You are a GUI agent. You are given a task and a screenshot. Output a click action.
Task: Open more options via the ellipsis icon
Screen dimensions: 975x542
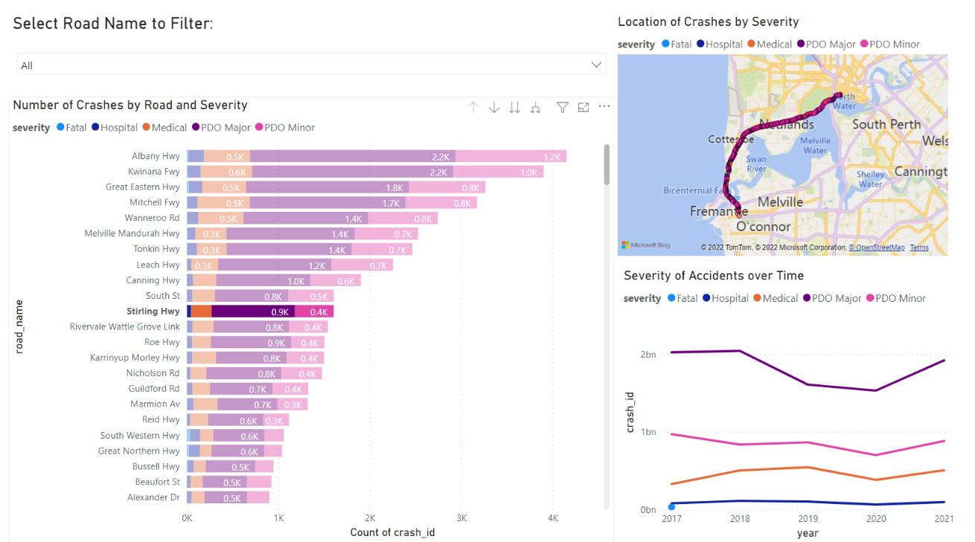pyautogui.click(x=604, y=107)
